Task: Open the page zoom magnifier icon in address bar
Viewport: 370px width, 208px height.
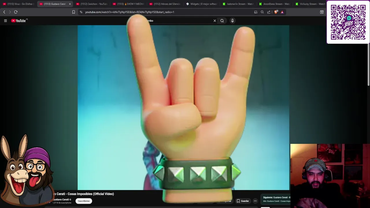Action: 262,12
